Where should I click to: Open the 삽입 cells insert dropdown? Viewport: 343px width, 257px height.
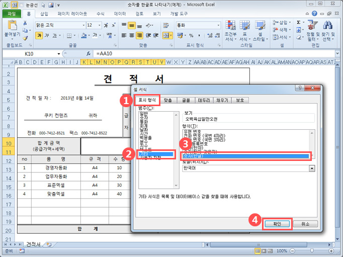tap(282, 22)
